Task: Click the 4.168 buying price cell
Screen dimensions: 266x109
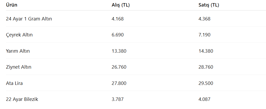Action: (118, 19)
